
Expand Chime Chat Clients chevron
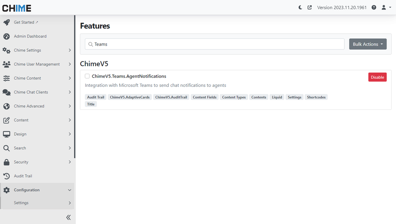click(70, 92)
